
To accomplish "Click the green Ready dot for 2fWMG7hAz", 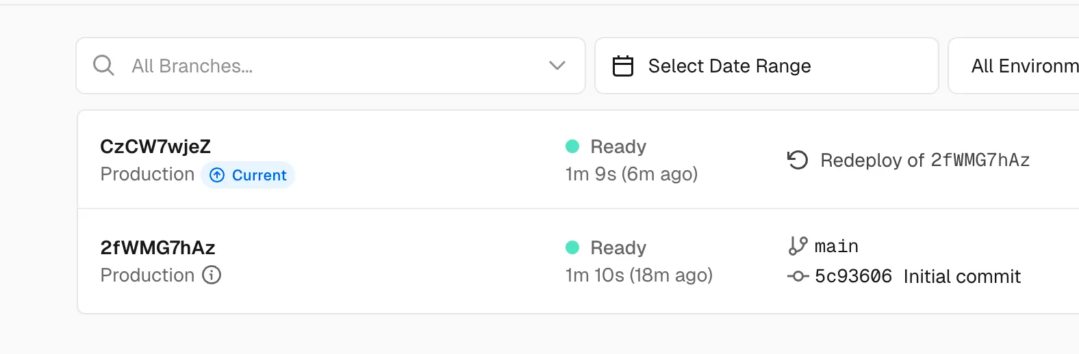I will (572, 247).
